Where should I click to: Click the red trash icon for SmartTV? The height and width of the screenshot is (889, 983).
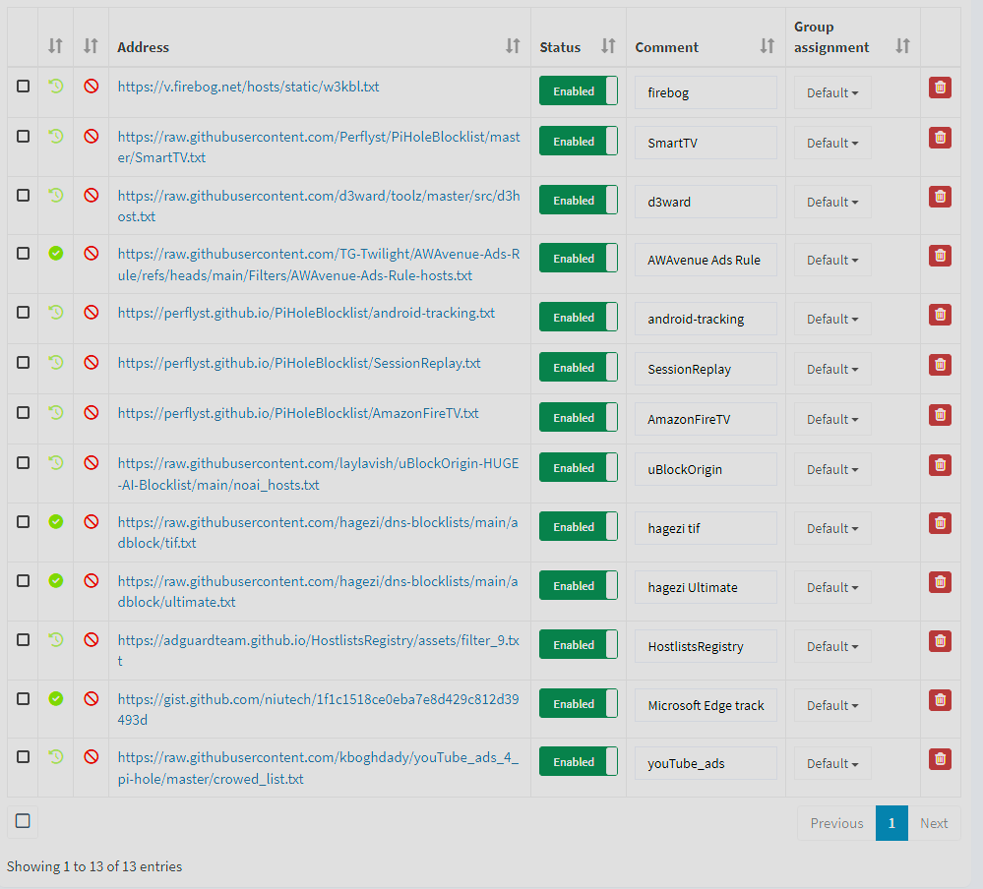pyautogui.click(x=940, y=138)
